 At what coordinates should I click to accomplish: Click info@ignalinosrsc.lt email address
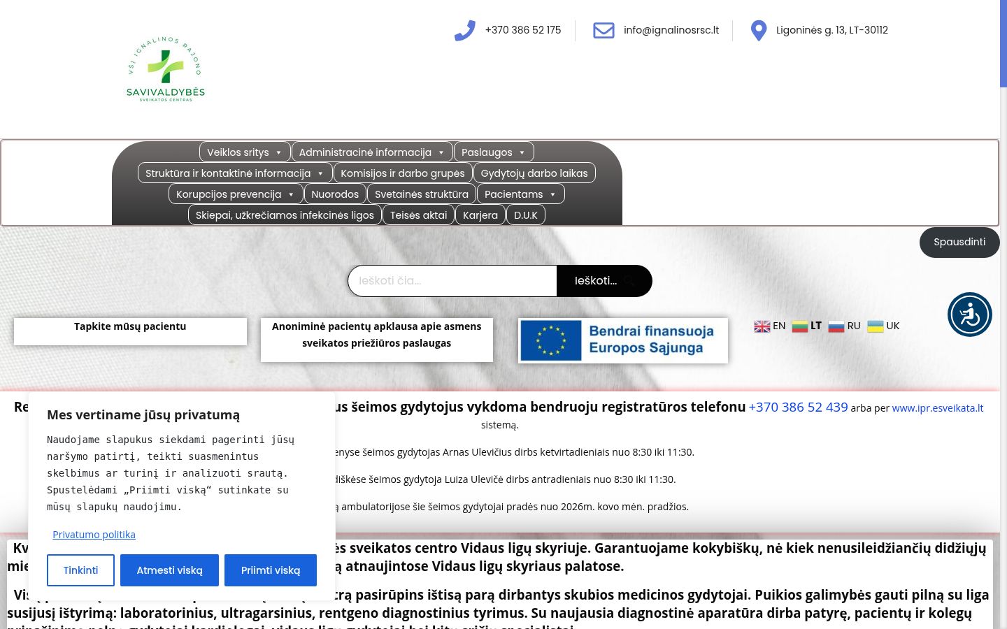coord(671,30)
